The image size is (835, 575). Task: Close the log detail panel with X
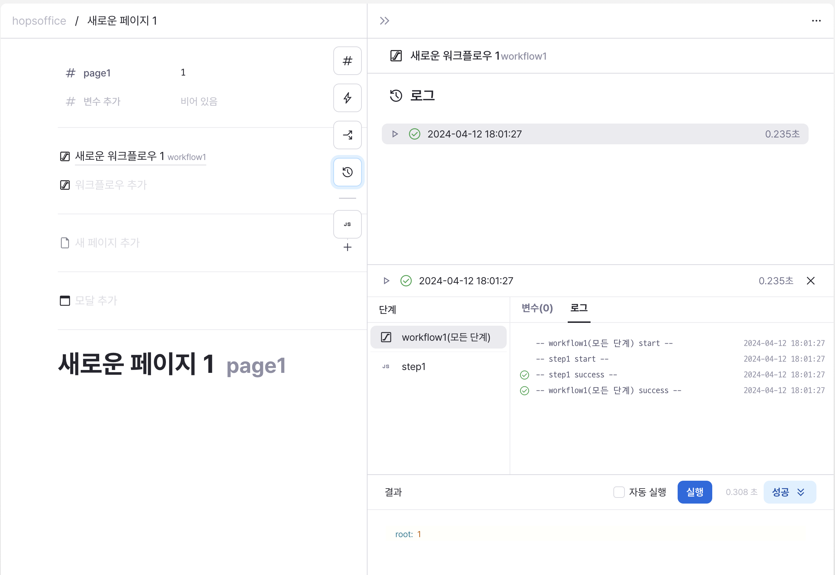(810, 281)
